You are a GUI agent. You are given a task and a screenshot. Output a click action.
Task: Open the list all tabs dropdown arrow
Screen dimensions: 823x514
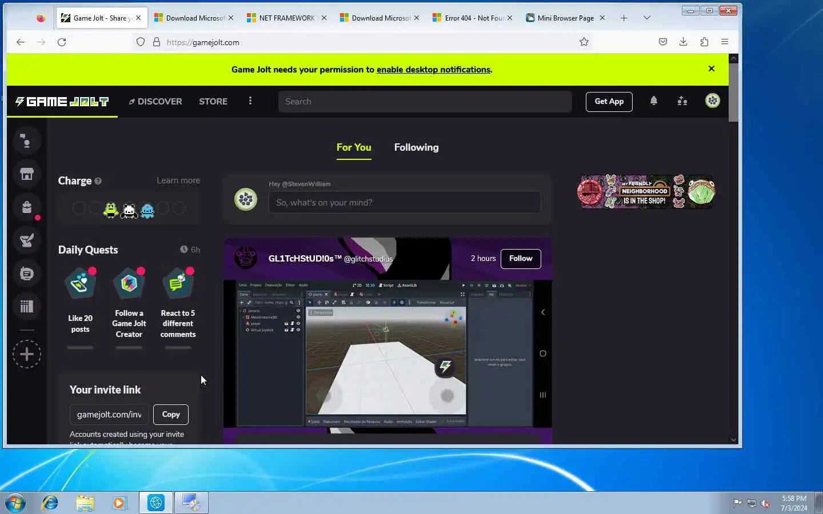pyautogui.click(x=646, y=18)
